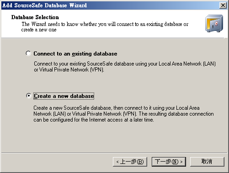
Task: Cancel the wizard with the 取消 button
Action: [207, 162]
